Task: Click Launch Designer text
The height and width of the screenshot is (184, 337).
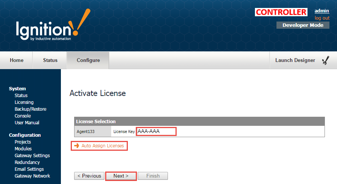Action: [x=295, y=60]
